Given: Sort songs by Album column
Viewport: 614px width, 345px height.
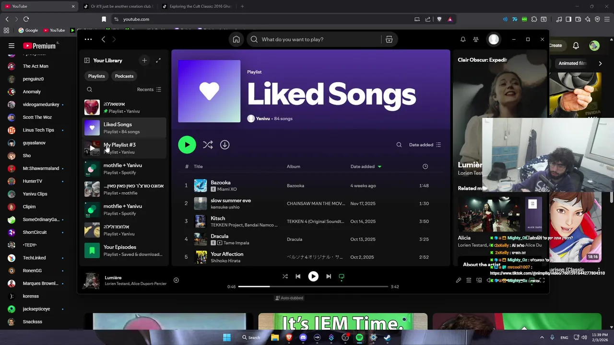Looking at the screenshot, I should click(x=294, y=166).
